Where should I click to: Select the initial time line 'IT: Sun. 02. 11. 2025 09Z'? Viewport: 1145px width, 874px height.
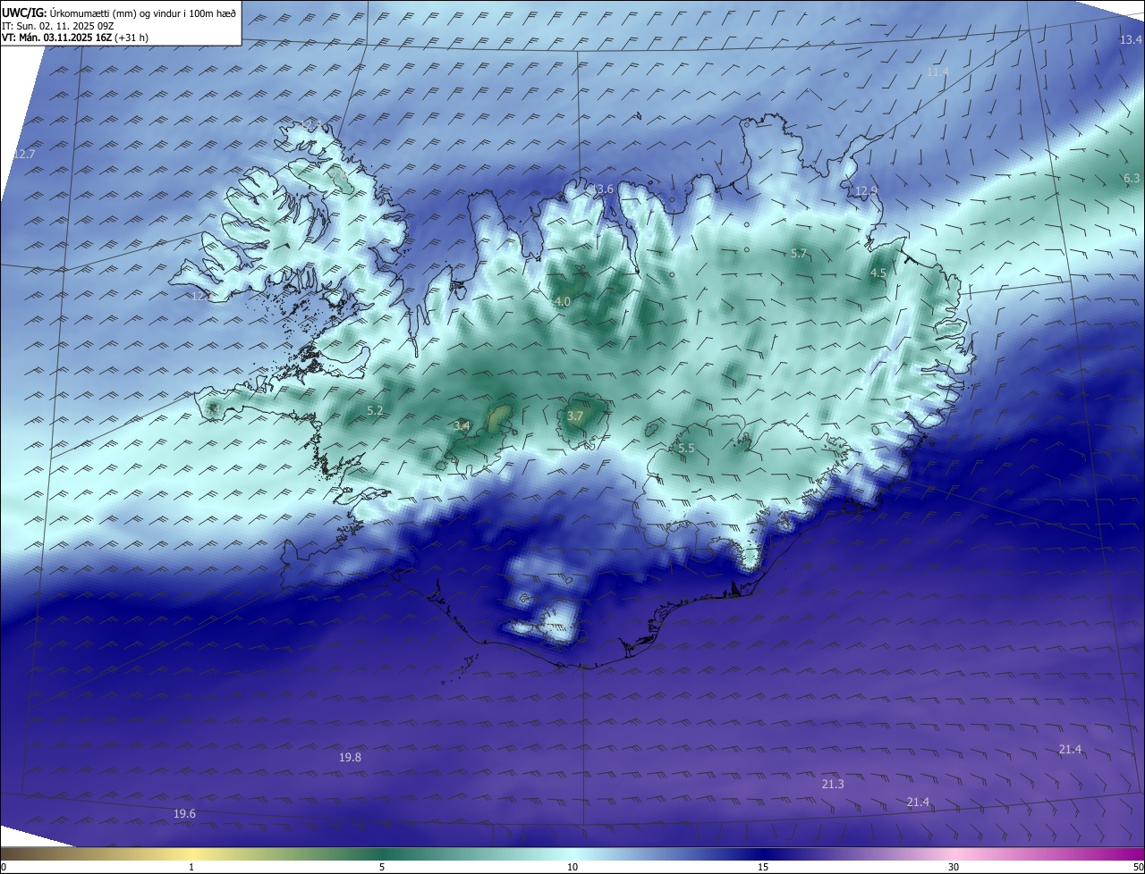pyautogui.click(x=57, y=26)
